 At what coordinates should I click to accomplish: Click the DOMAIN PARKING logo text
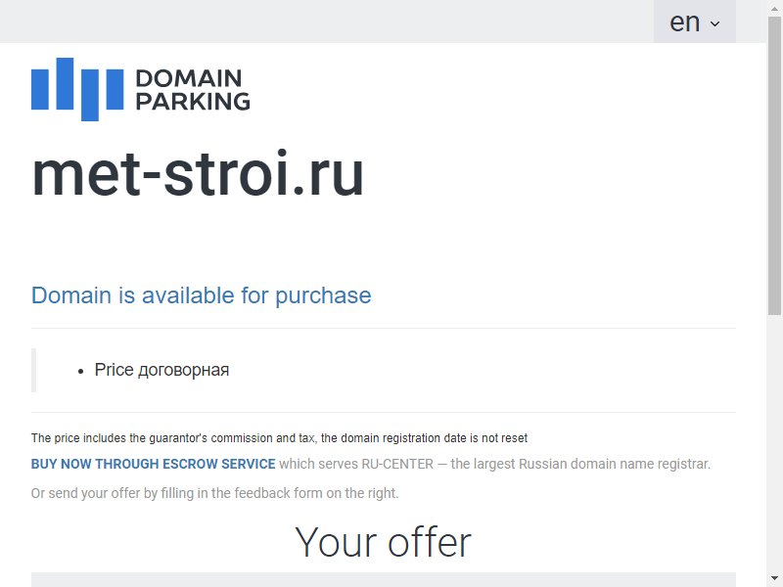pyautogui.click(x=193, y=90)
